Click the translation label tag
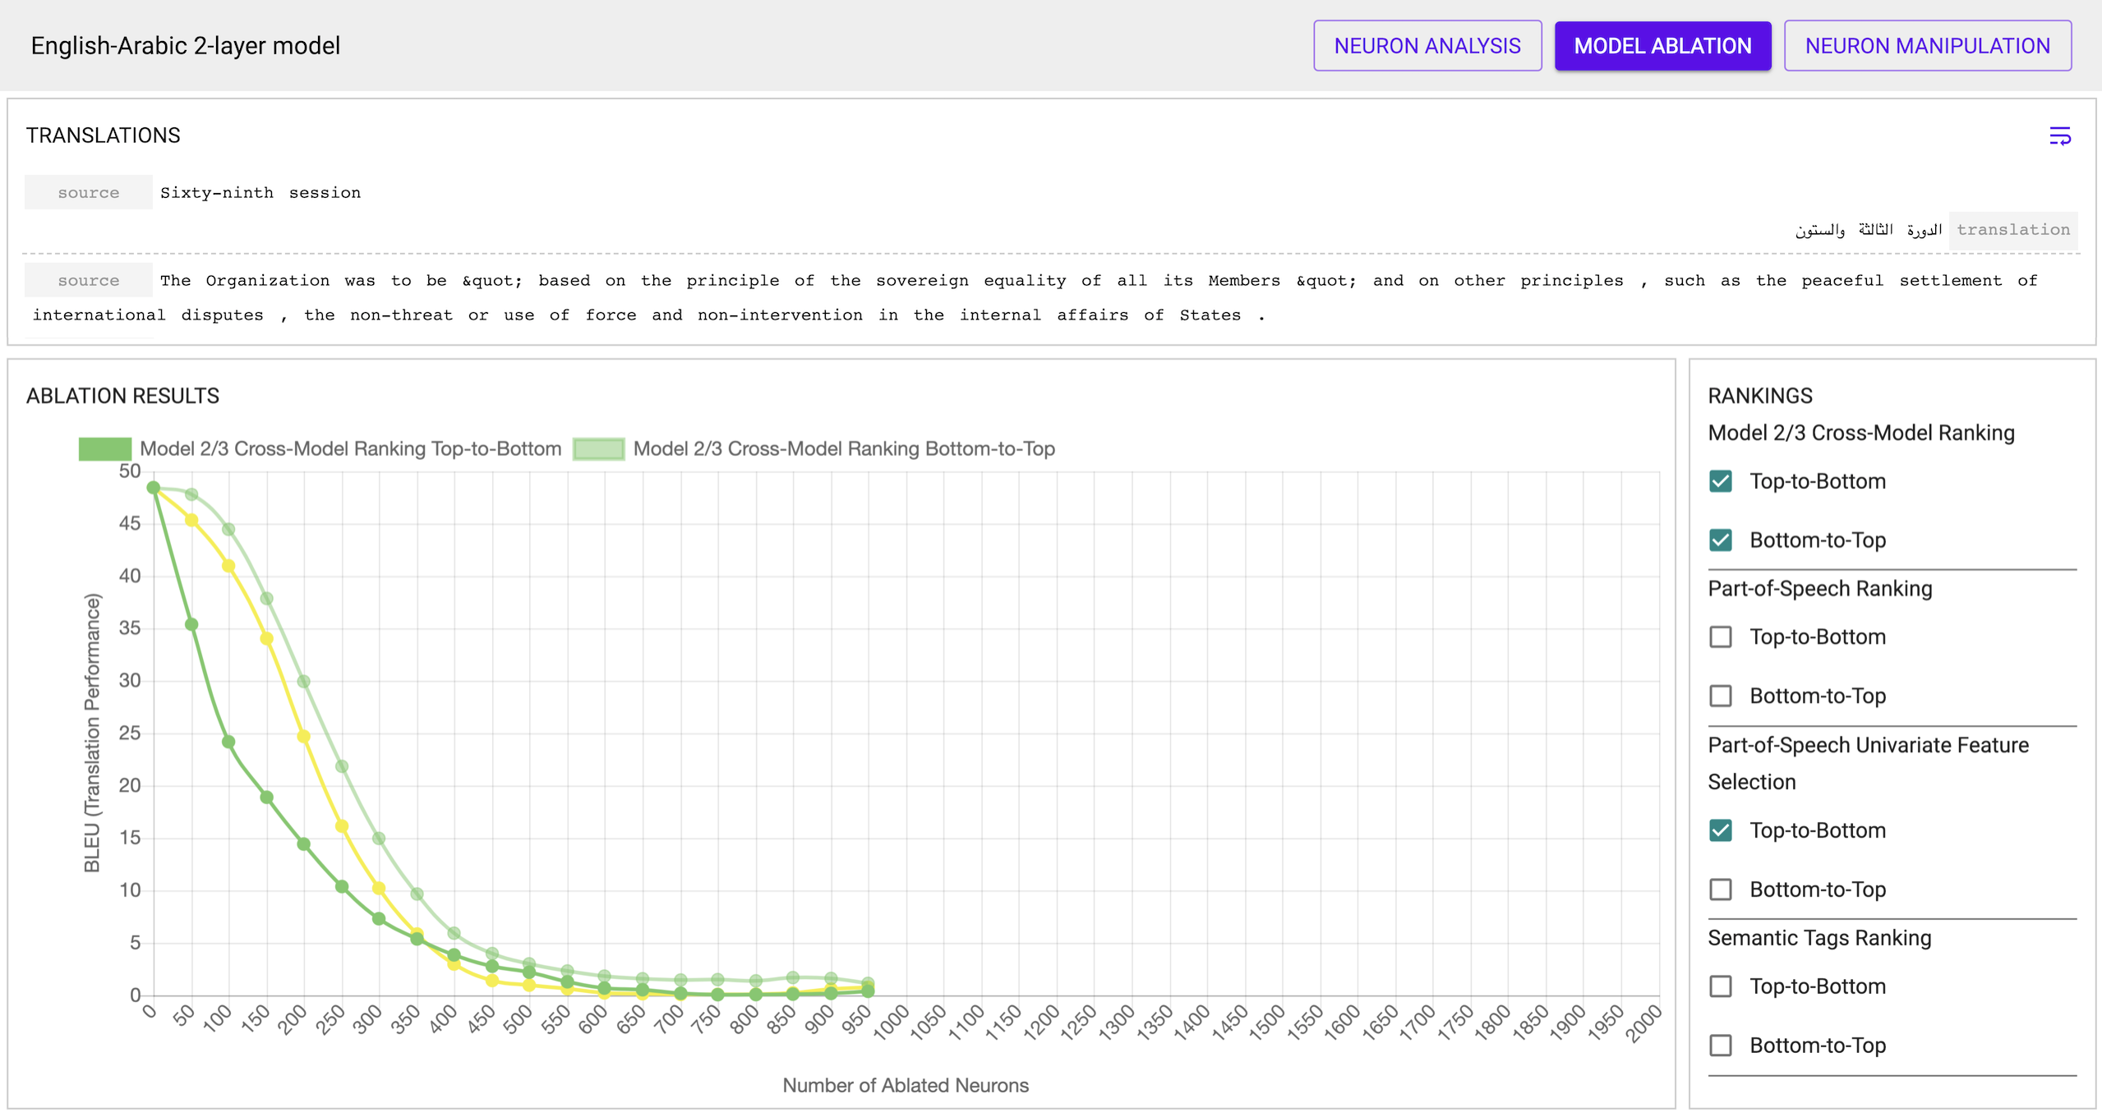 pos(2012,230)
